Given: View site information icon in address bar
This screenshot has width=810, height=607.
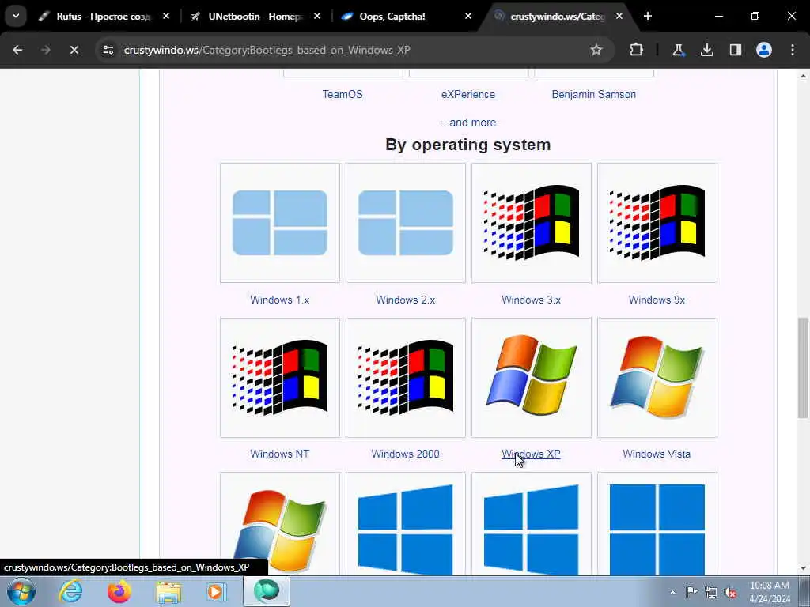Looking at the screenshot, I should click(x=108, y=50).
